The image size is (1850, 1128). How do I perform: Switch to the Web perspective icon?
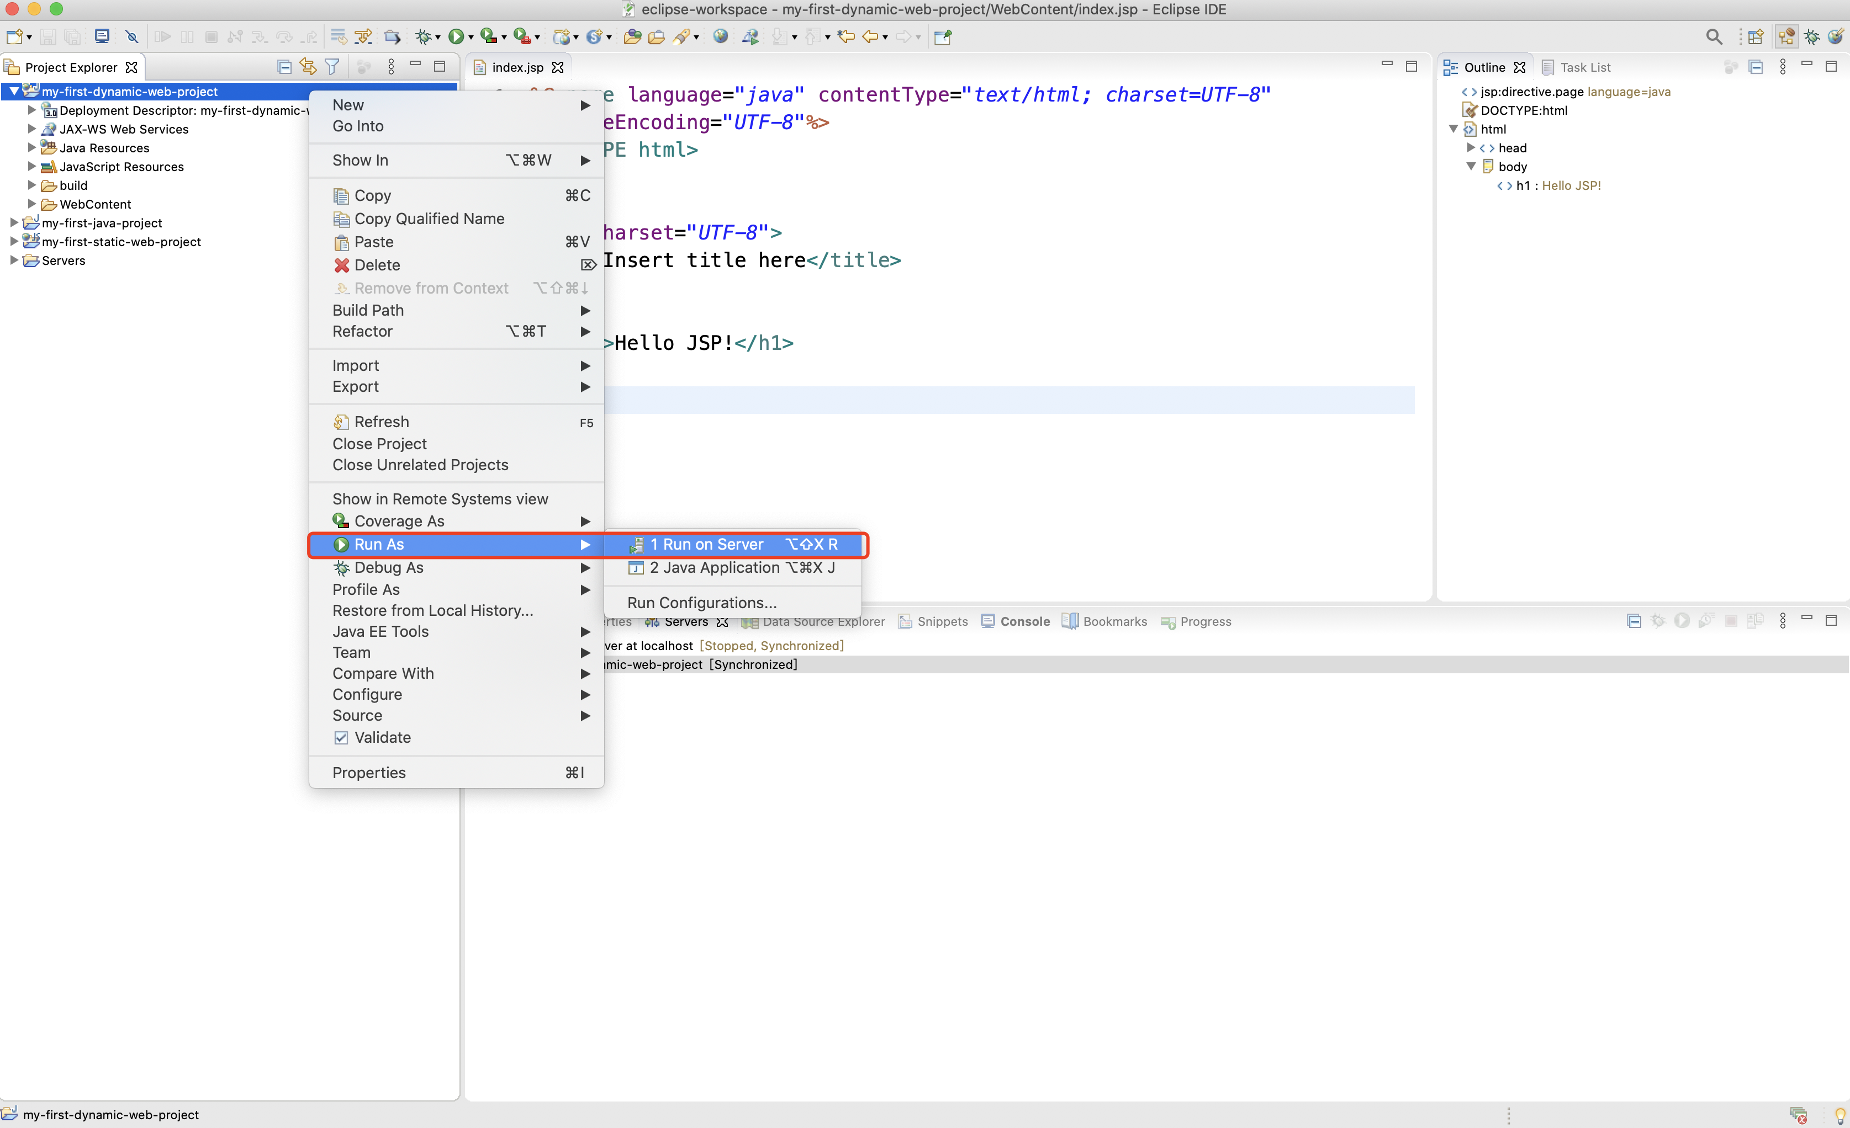point(1836,36)
